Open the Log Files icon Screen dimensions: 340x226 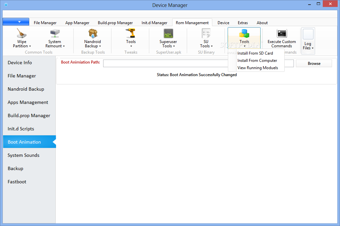coord(308,34)
